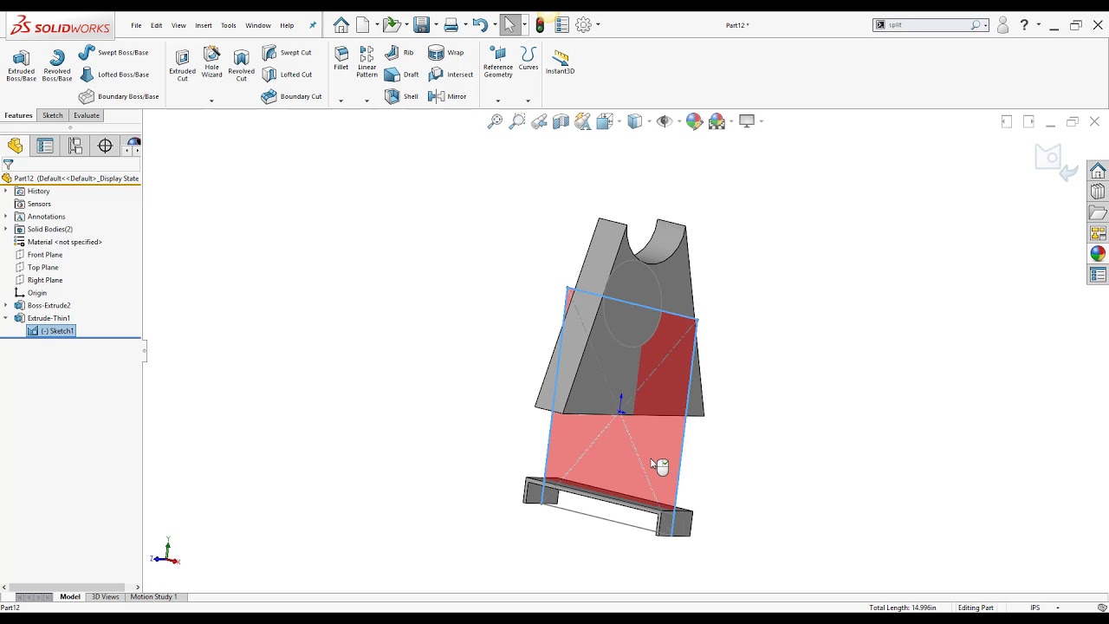
Task: Select the Shell feature icon
Action: (x=401, y=96)
